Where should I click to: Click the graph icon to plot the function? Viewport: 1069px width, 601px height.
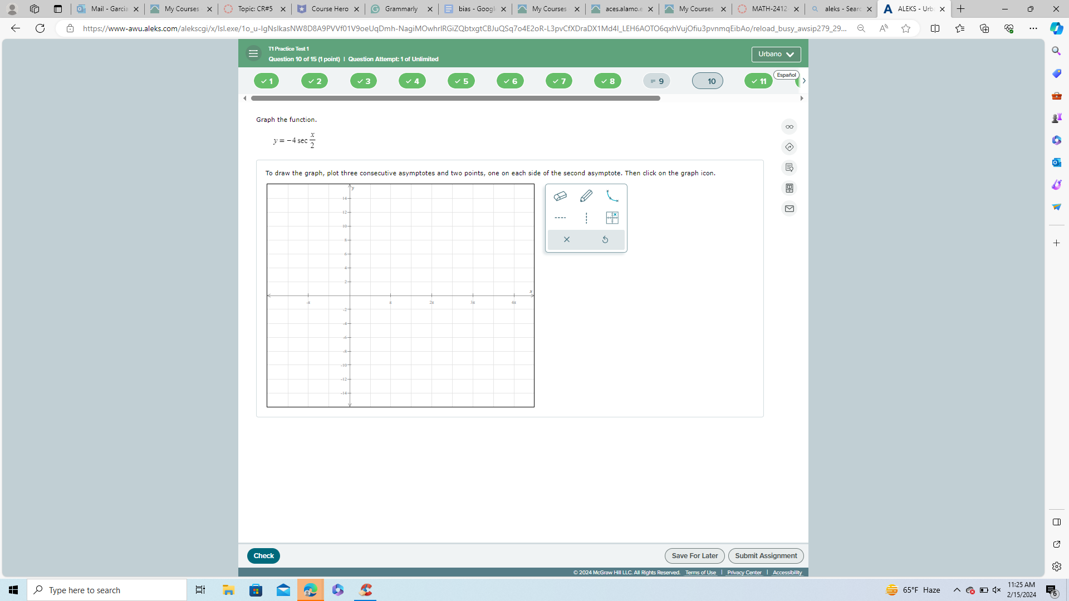(x=612, y=218)
